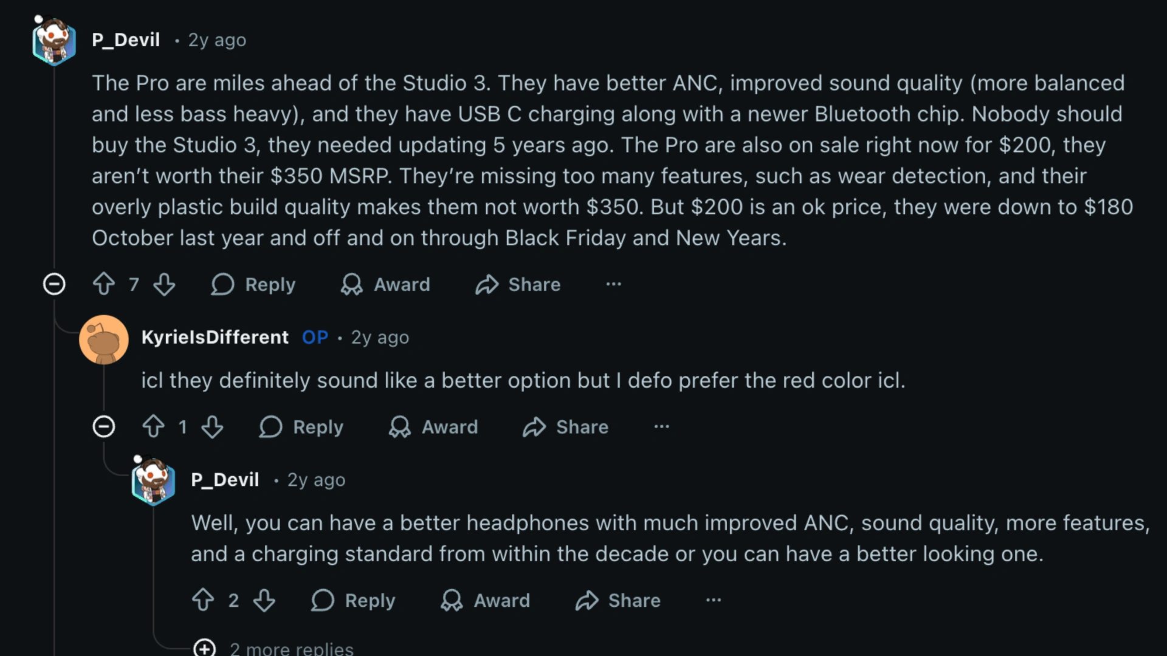Image resolution: width=1167 pixels, height=656 pixels.
Task: Downvote the bottom P_Devil reply
Action: tap(264, 601)
